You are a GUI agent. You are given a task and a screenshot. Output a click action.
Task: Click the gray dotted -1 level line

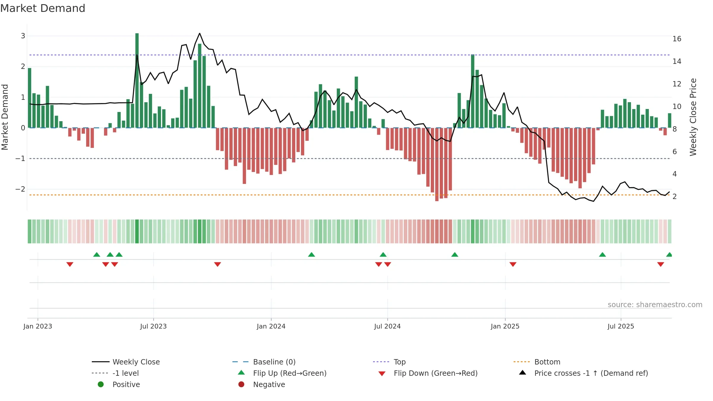click(x=349, y=159)
